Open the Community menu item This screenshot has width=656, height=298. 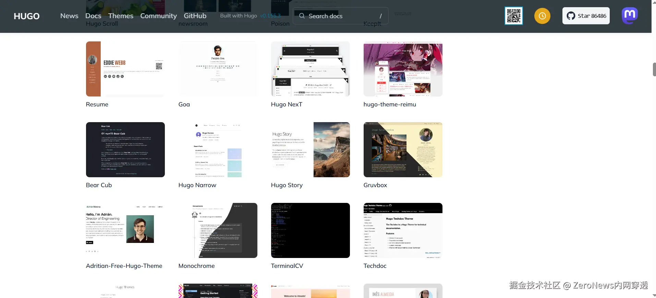(x=158, y=16)
